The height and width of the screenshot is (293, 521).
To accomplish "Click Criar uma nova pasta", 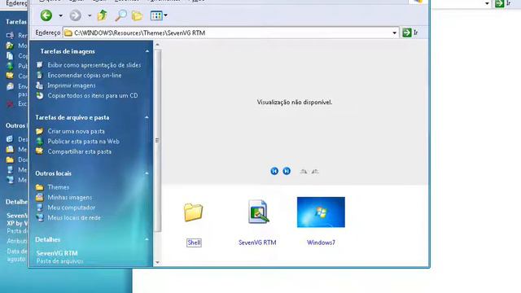I will click(76, 131).
